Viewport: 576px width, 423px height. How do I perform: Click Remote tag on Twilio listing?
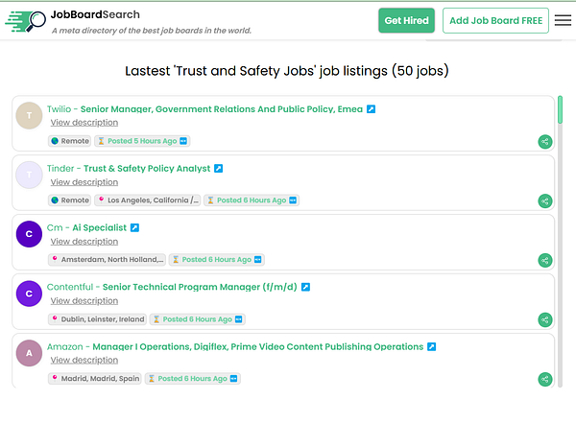coord(70,141)
